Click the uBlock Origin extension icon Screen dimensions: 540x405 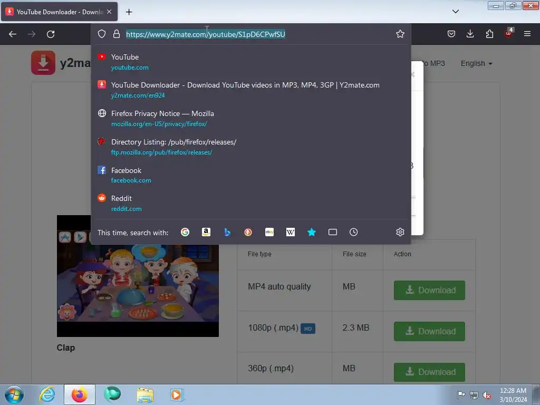click(x=509, y=33)
